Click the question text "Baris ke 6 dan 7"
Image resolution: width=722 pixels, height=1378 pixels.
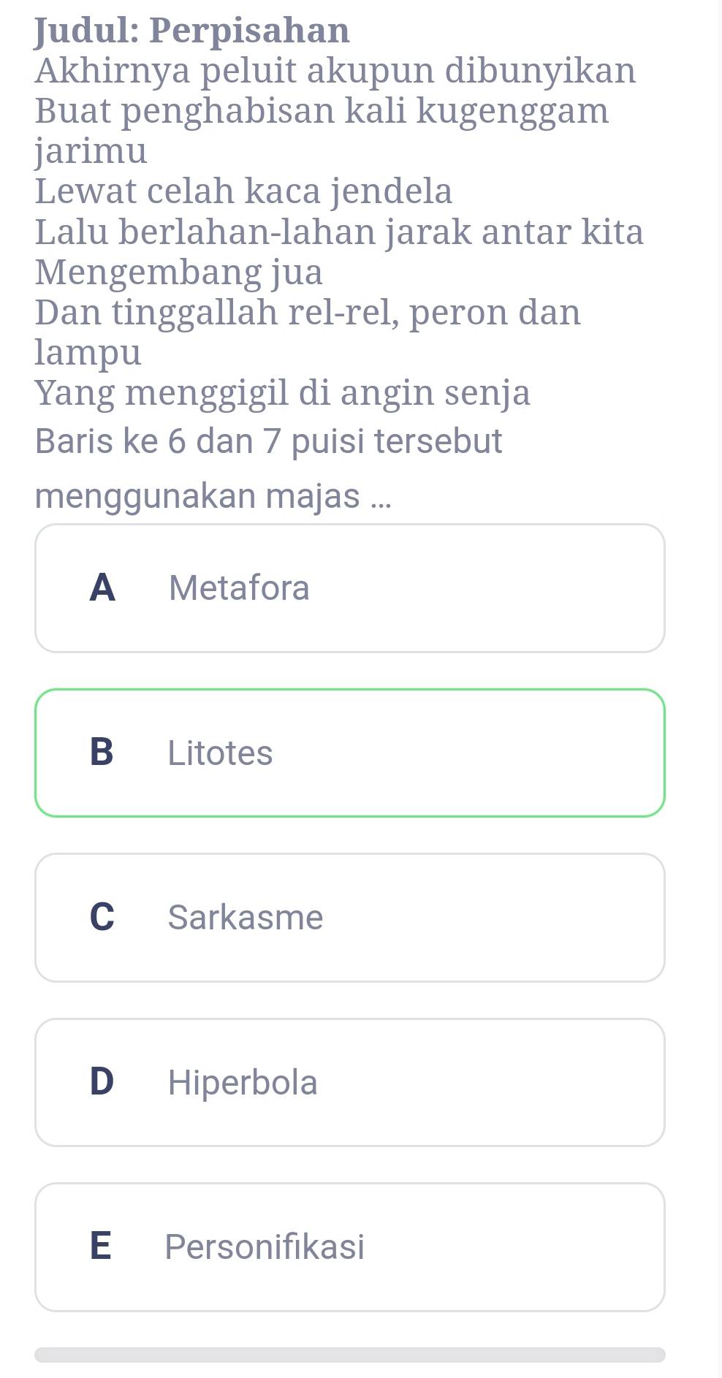click(x=268, y=441)
